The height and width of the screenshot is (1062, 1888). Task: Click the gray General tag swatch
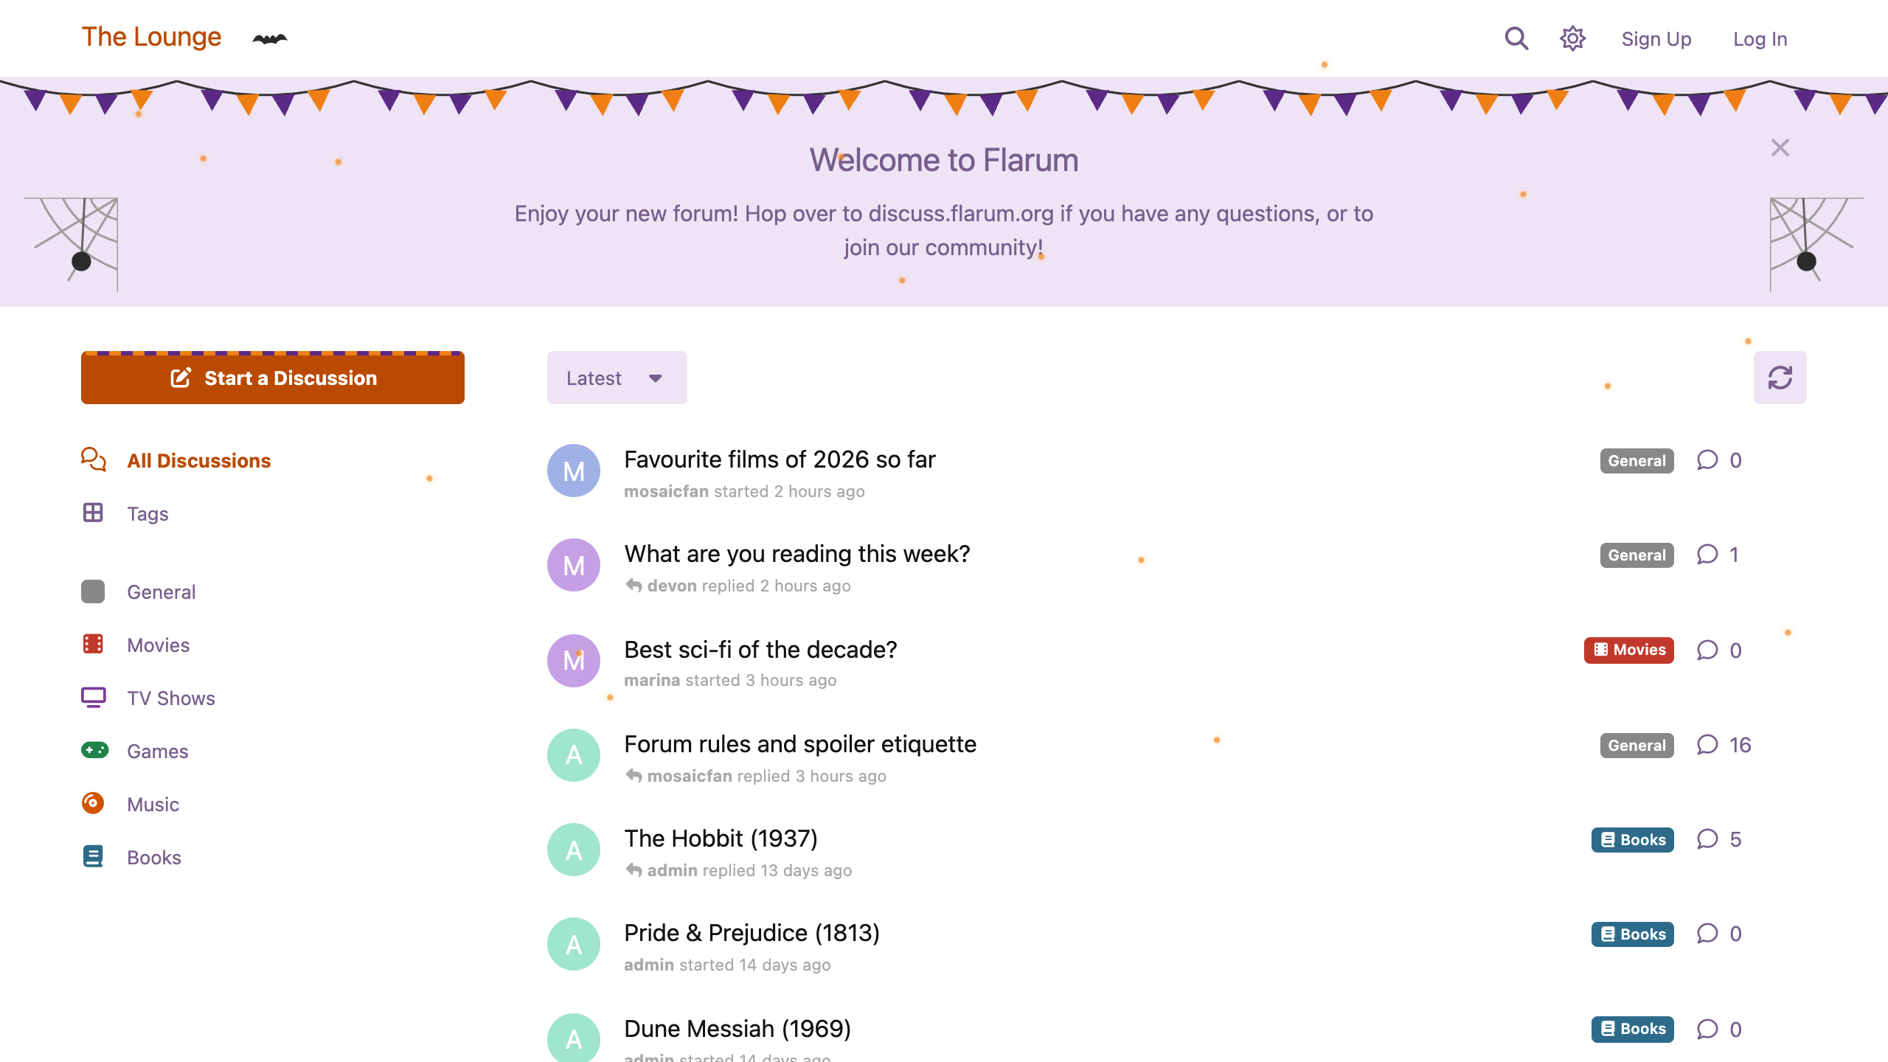[x=93, y=591]
